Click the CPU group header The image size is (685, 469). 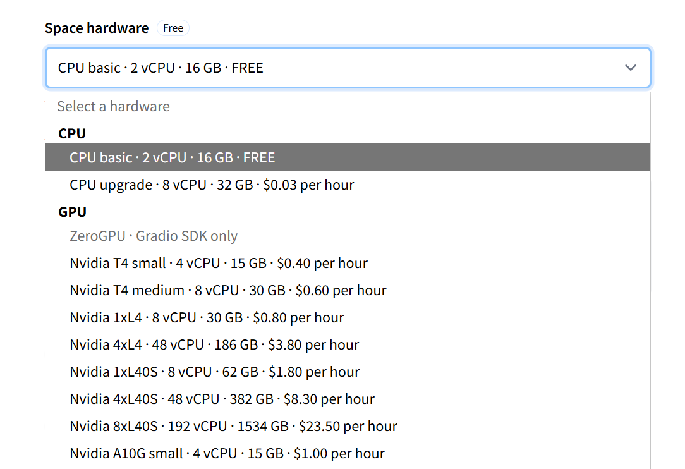72,133
